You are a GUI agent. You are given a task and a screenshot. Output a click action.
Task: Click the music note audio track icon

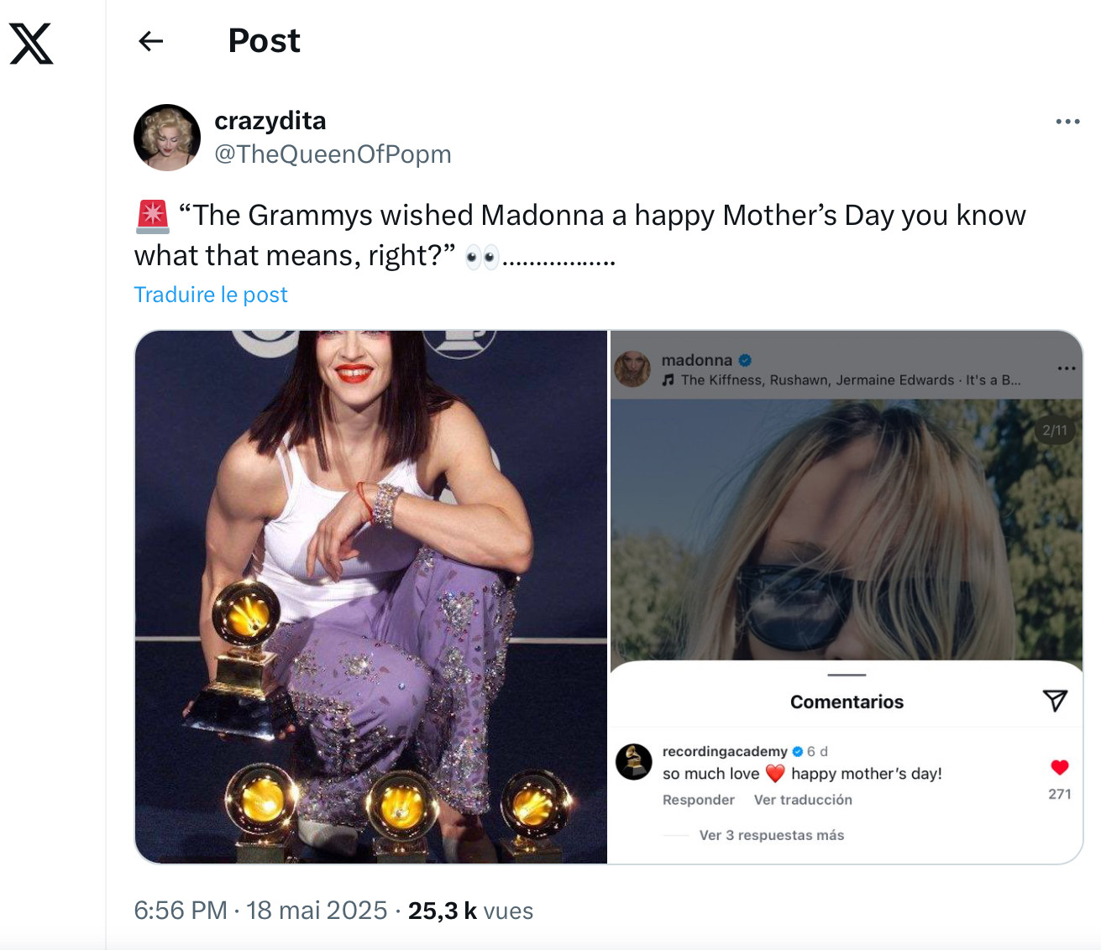[x=668, y=380]
